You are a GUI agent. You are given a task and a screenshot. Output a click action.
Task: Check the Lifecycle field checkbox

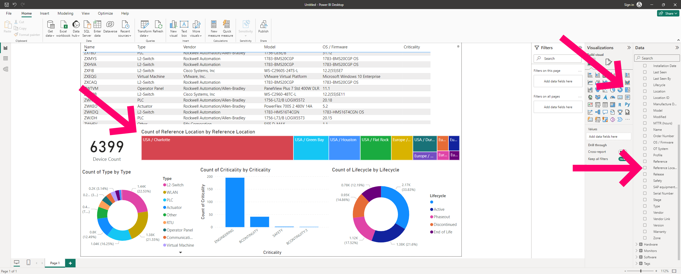645,85
